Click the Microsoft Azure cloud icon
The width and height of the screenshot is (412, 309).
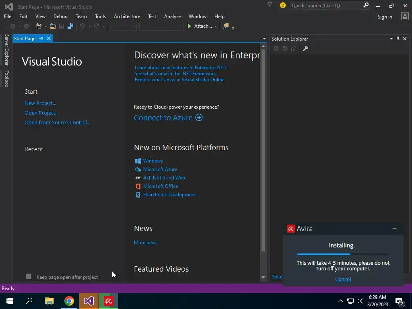coord(138,169)
